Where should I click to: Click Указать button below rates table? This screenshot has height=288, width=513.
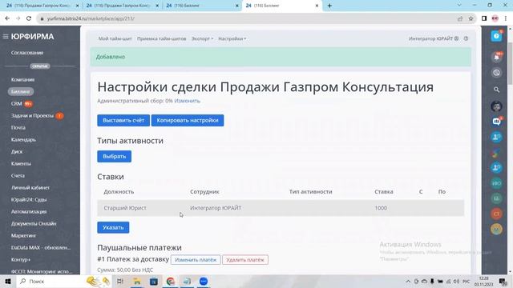coord(113,227)
